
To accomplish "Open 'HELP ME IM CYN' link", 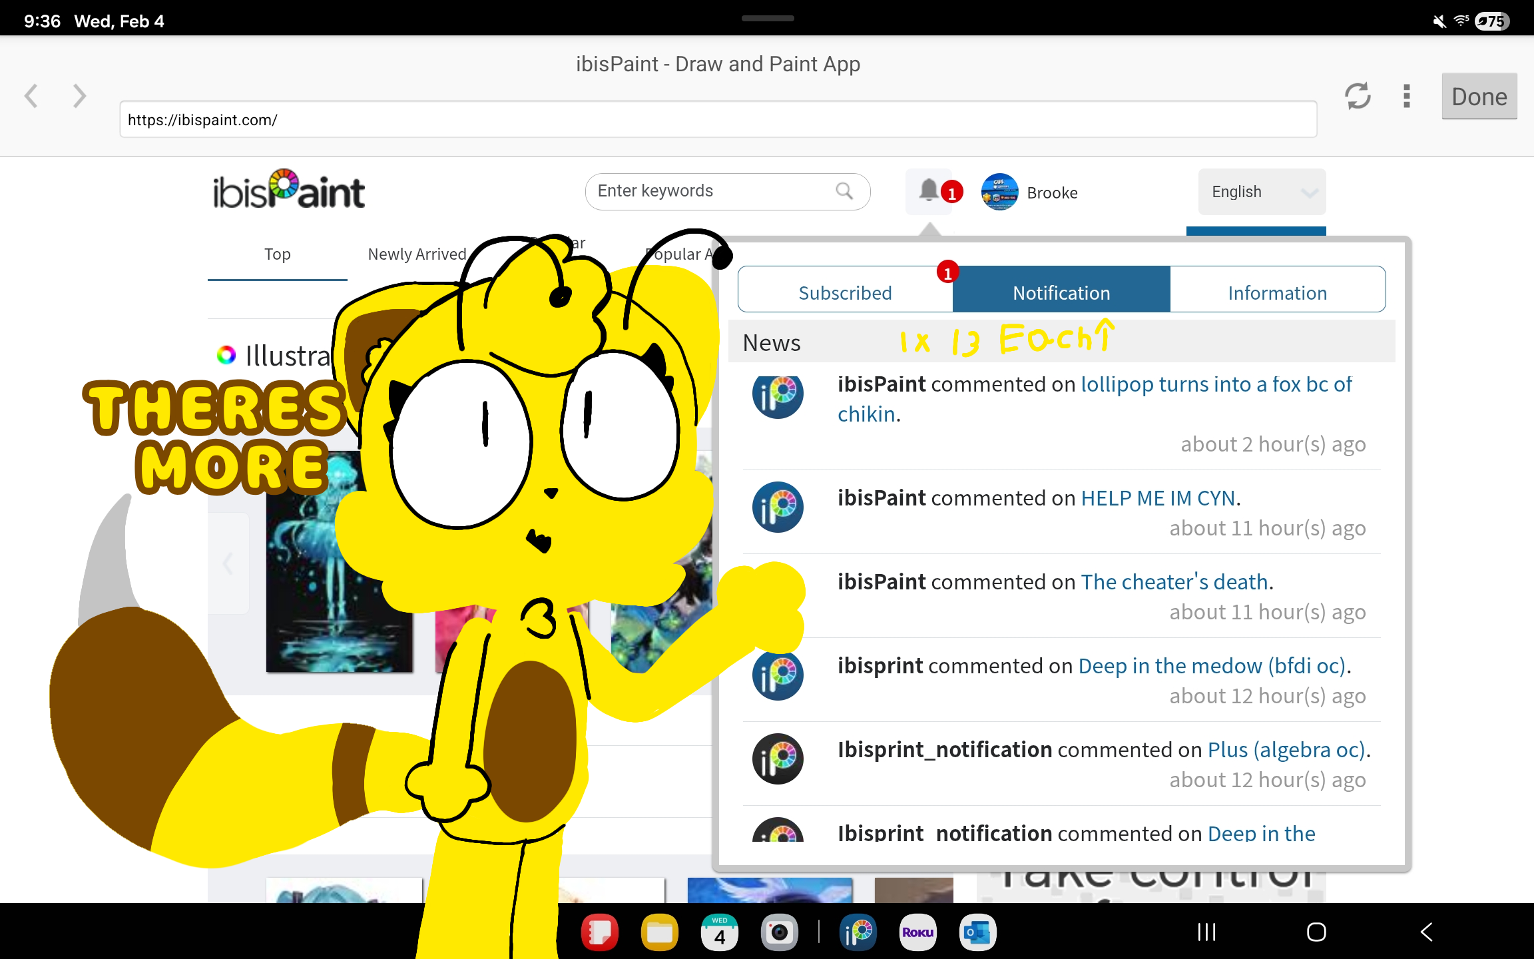I will click(x=1158, y=498).
